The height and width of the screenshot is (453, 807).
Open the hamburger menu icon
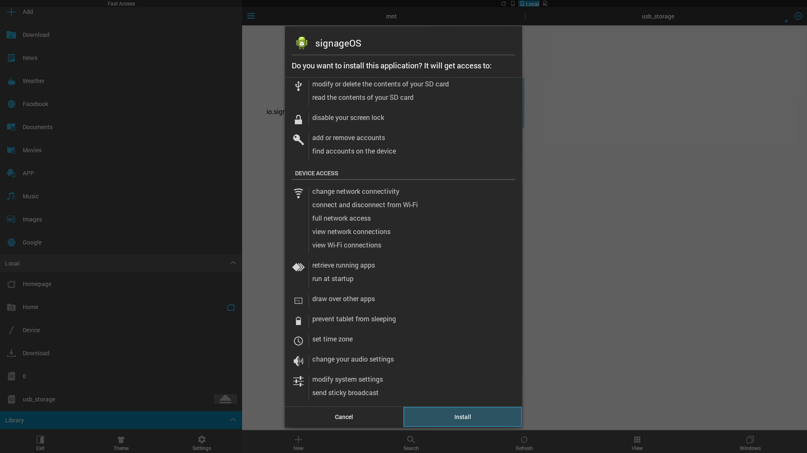point(251,16)
